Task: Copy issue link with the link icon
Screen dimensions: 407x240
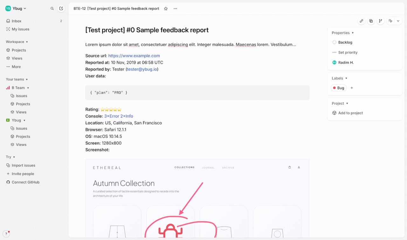Action: 361,21
